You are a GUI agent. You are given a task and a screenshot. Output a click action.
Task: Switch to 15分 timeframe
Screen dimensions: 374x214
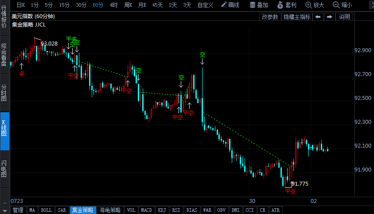click(64, 5)
